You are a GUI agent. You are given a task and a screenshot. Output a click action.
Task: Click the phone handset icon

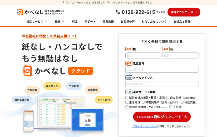coord(118,12)
